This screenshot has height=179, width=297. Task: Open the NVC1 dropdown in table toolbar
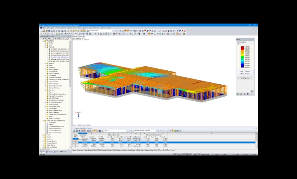[x=127, y=130]
